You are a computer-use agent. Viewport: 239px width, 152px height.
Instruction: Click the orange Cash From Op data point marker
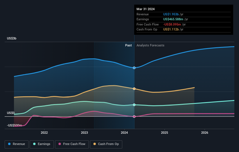pyautogui.click(x=134, y=89)
